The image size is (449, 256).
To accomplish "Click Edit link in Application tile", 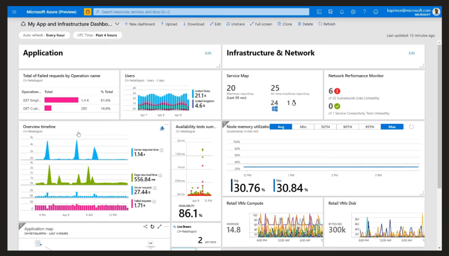I will pos(208,53).
